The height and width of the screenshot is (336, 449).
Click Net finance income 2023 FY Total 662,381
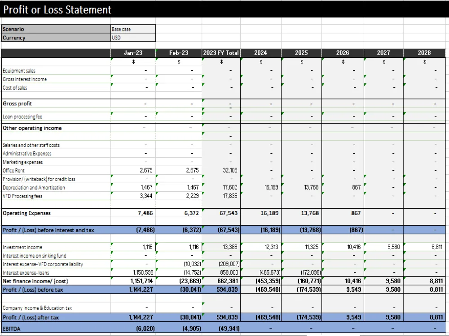(x=228, y=281)
